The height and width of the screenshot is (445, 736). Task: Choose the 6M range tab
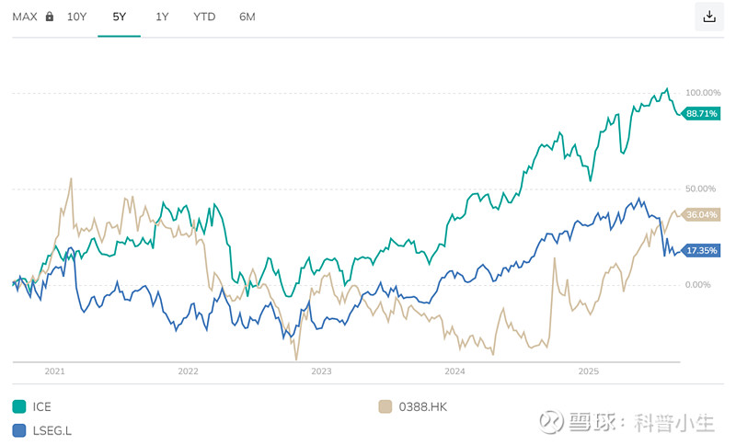tap(247, 17)
